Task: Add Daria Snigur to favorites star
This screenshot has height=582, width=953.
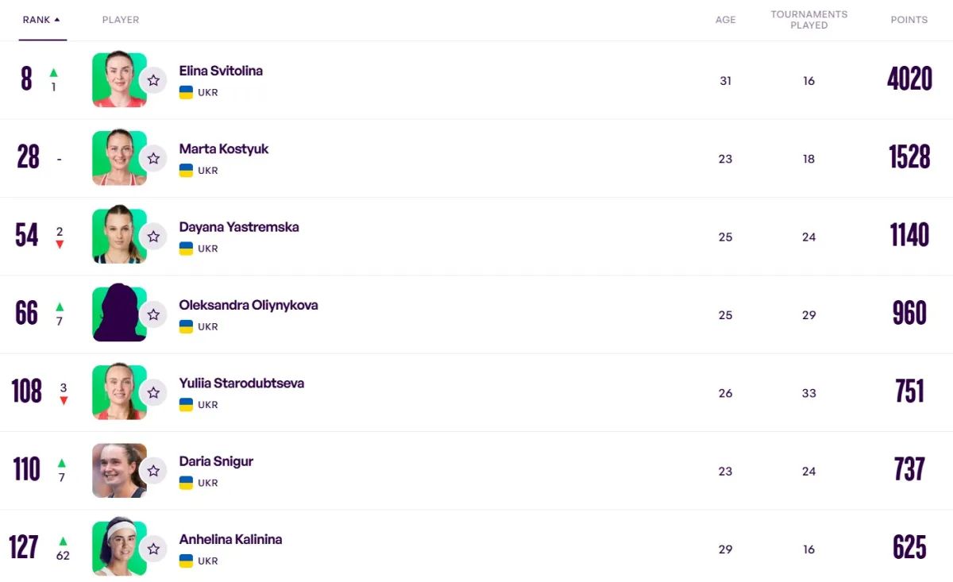Action: click(x=153, y=471)
